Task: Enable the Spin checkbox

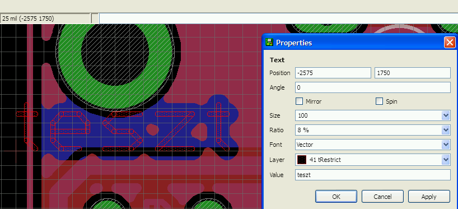Action: click(379, 101)
